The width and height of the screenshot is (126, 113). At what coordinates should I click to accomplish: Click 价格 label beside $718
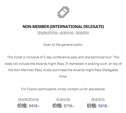point(57,106)
